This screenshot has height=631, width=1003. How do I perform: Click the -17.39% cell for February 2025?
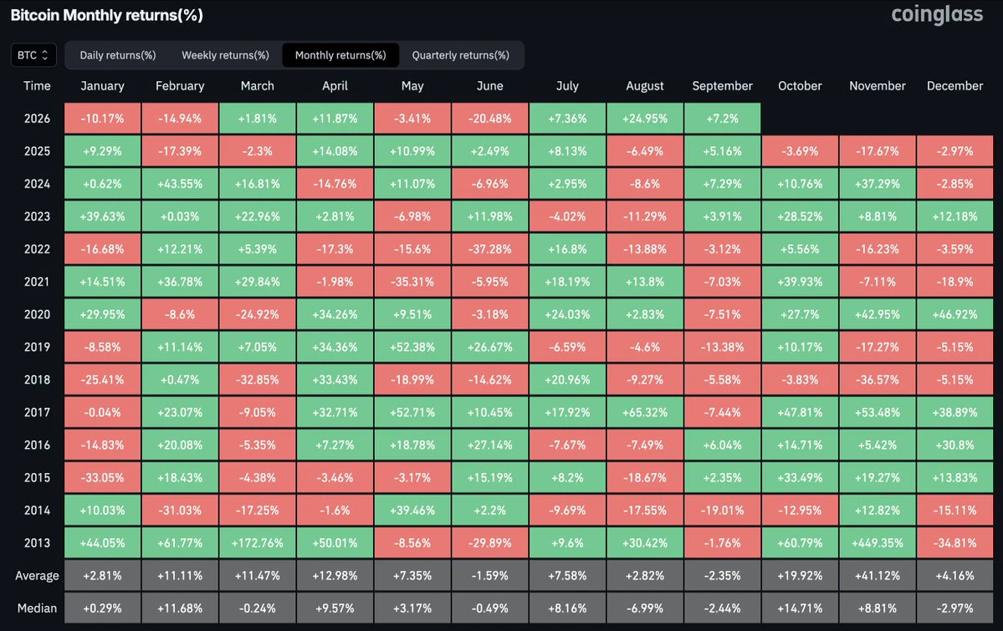click(x=180, y=151)
